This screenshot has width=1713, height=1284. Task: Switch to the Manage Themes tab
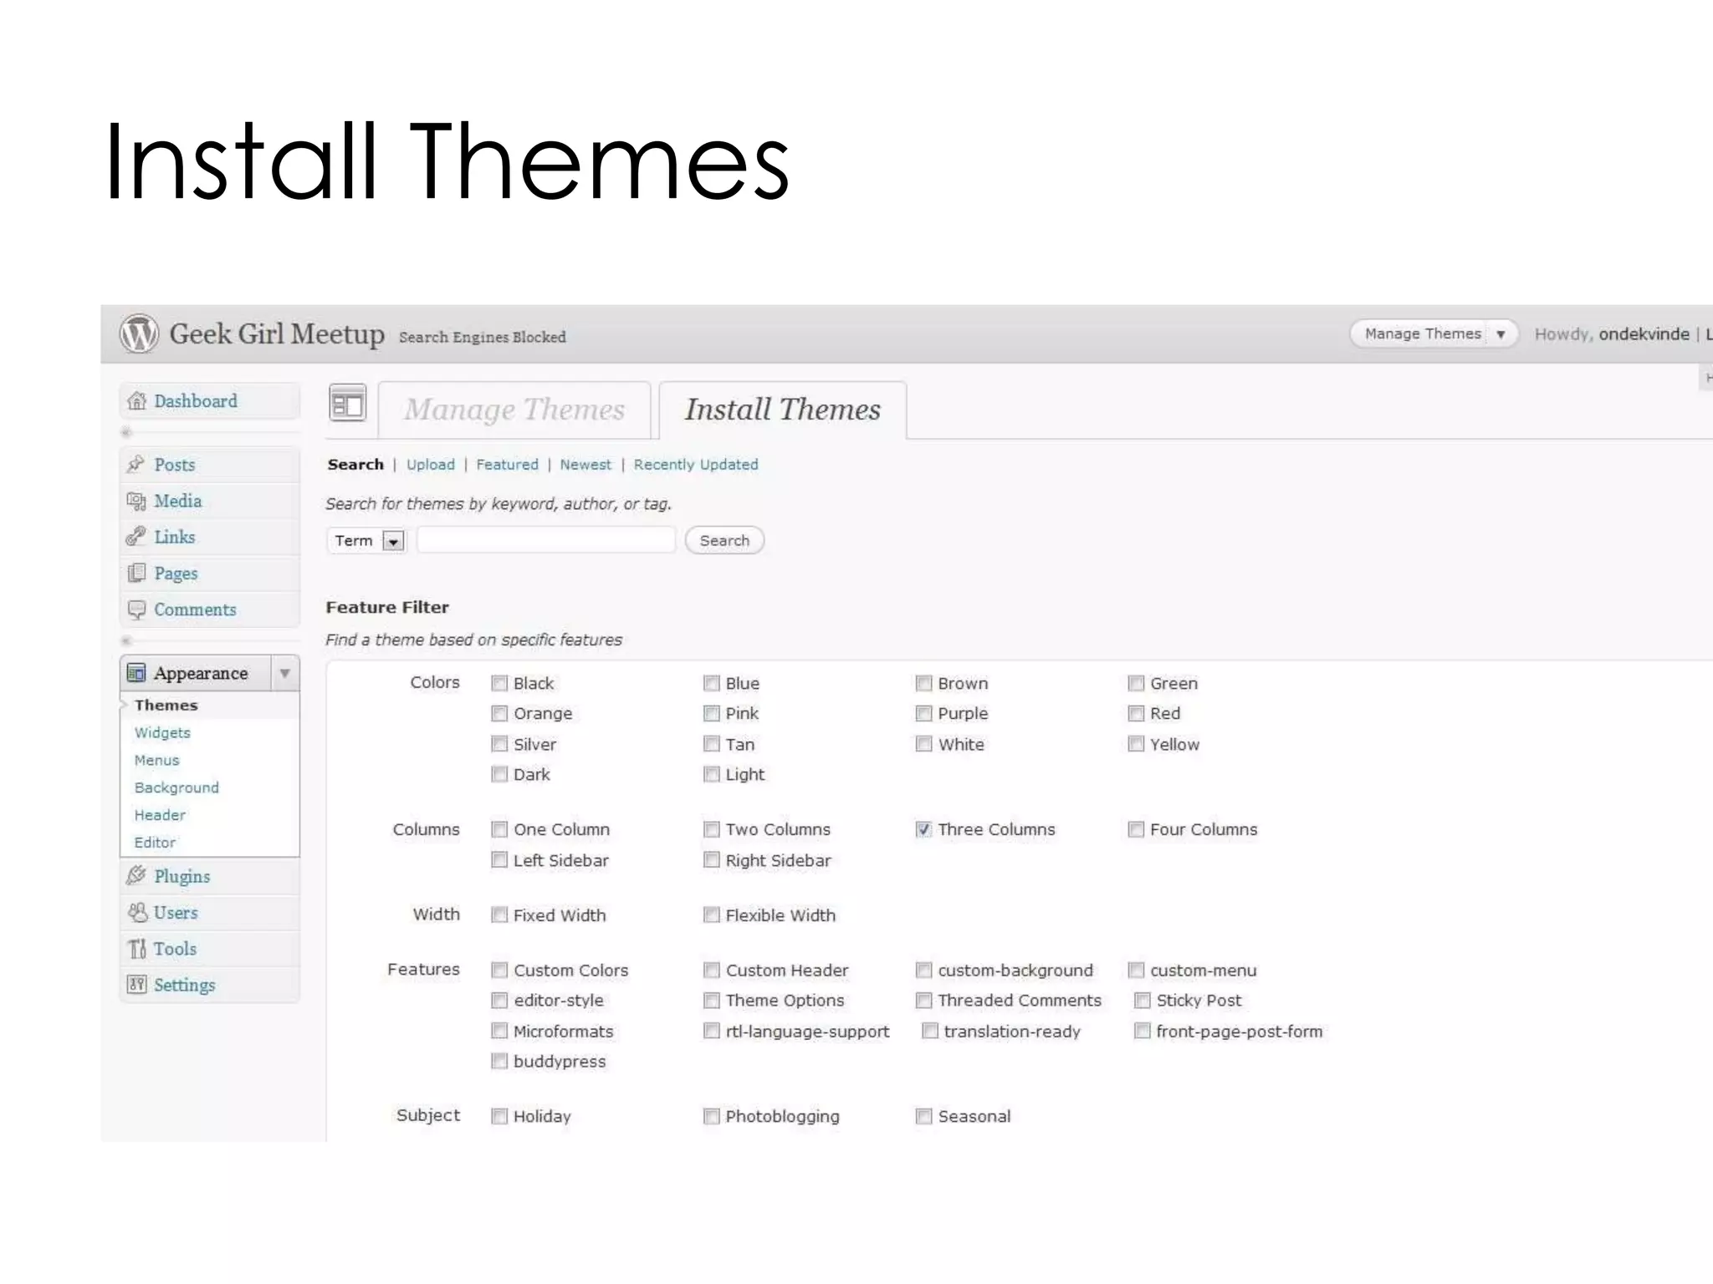point(514,410)
